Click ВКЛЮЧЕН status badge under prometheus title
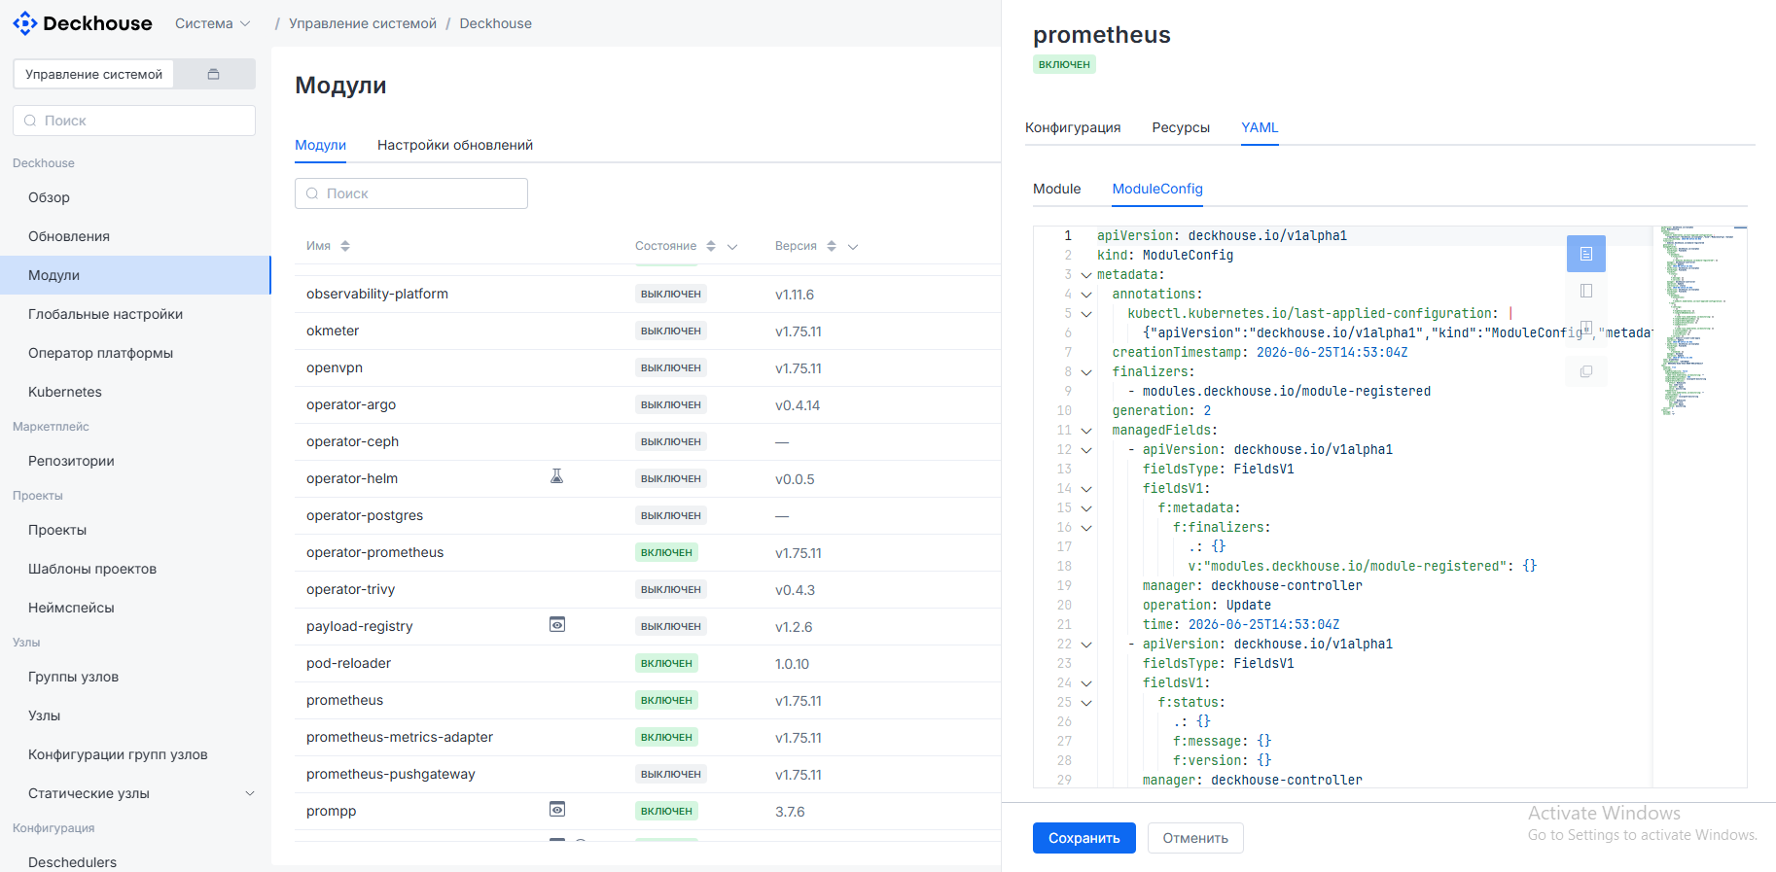Screen dimensions: 1776x872 tap(1064, 64)
